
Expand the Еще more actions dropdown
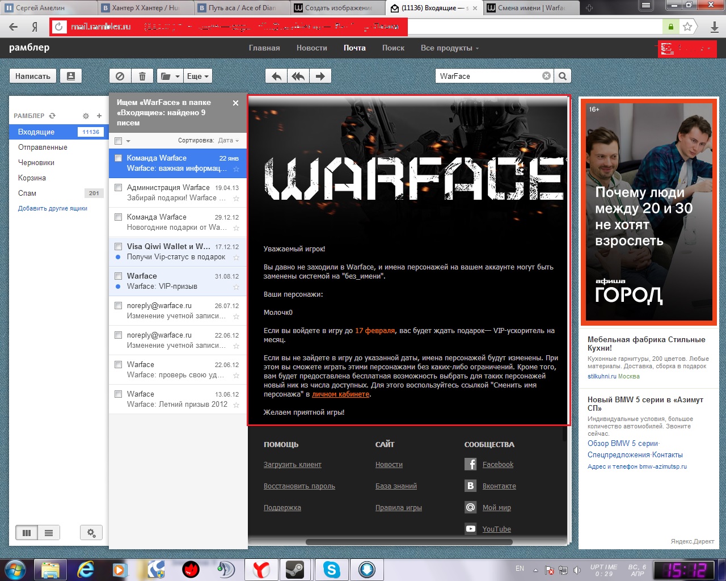pyautogui.click(x=198, y=76)
